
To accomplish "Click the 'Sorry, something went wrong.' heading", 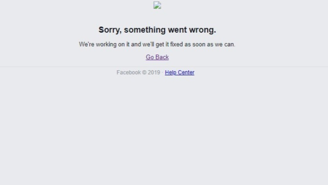I will pyautogui.click(x=157, y=30).
